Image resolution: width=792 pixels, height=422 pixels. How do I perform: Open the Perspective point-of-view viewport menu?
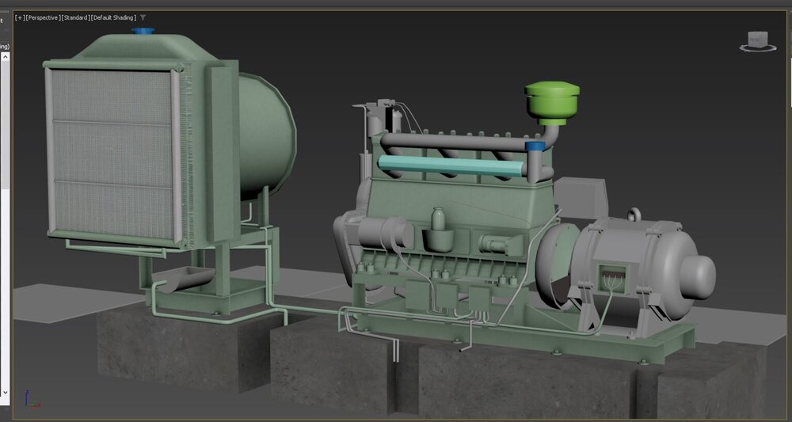tap(43, 17)
